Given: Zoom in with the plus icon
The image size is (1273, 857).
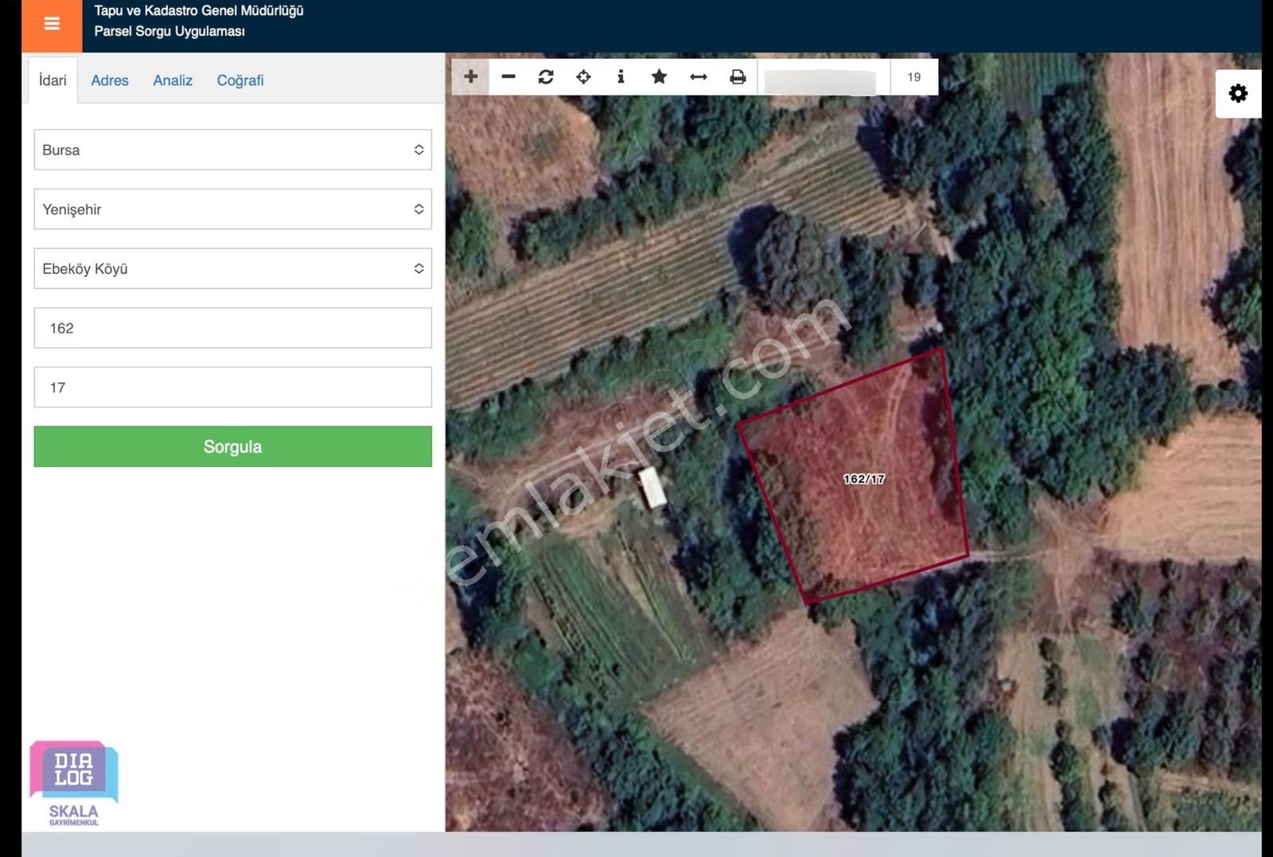Looking at the screenshot, I should pos(470,76).
